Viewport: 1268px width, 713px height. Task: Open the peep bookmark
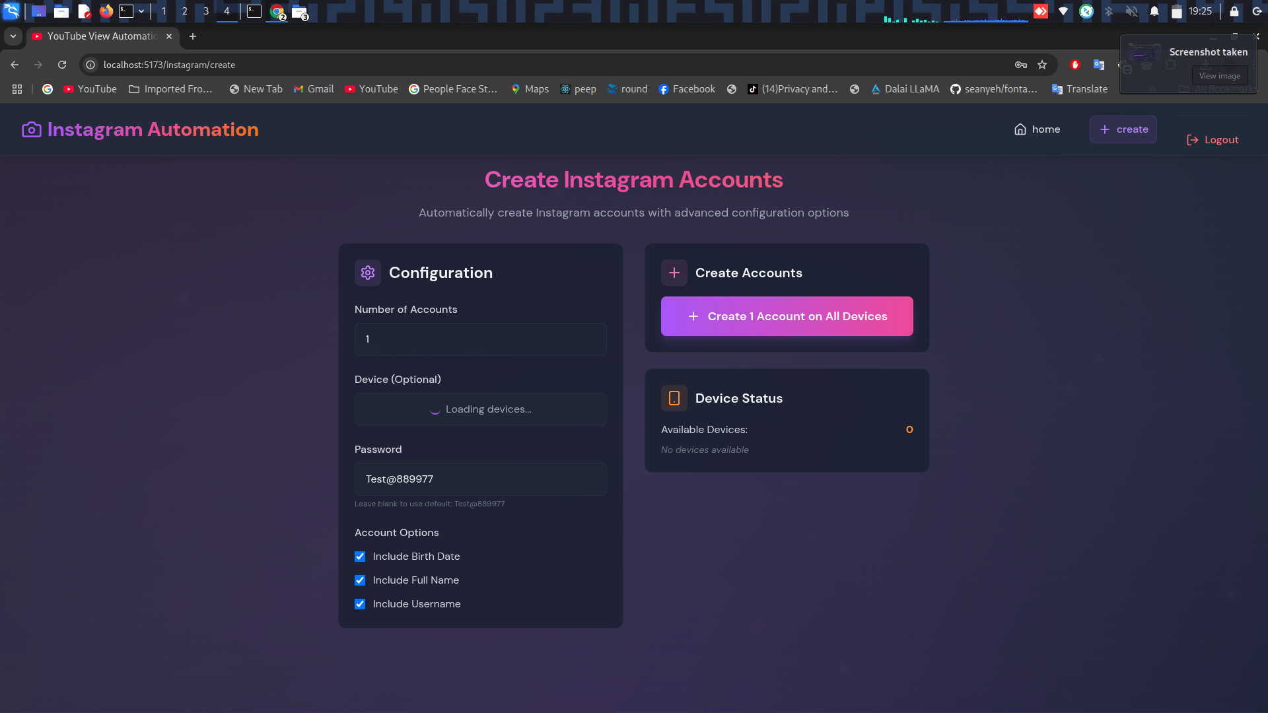click(578, 89)
